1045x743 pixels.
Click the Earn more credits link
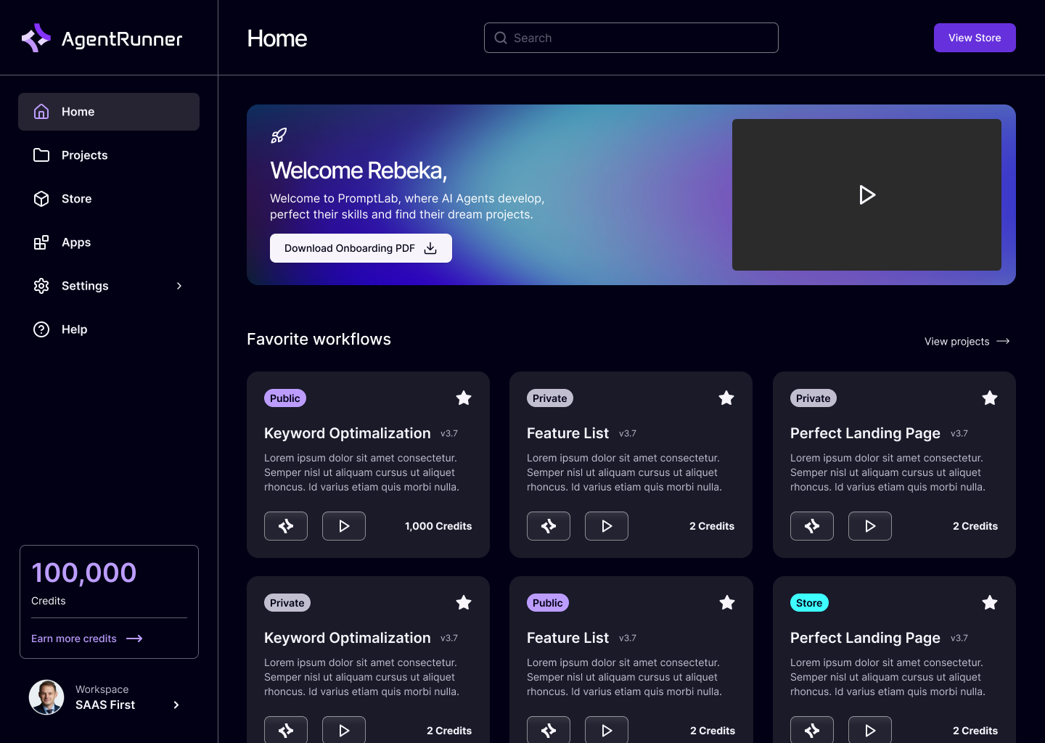(x=73, y=639)
